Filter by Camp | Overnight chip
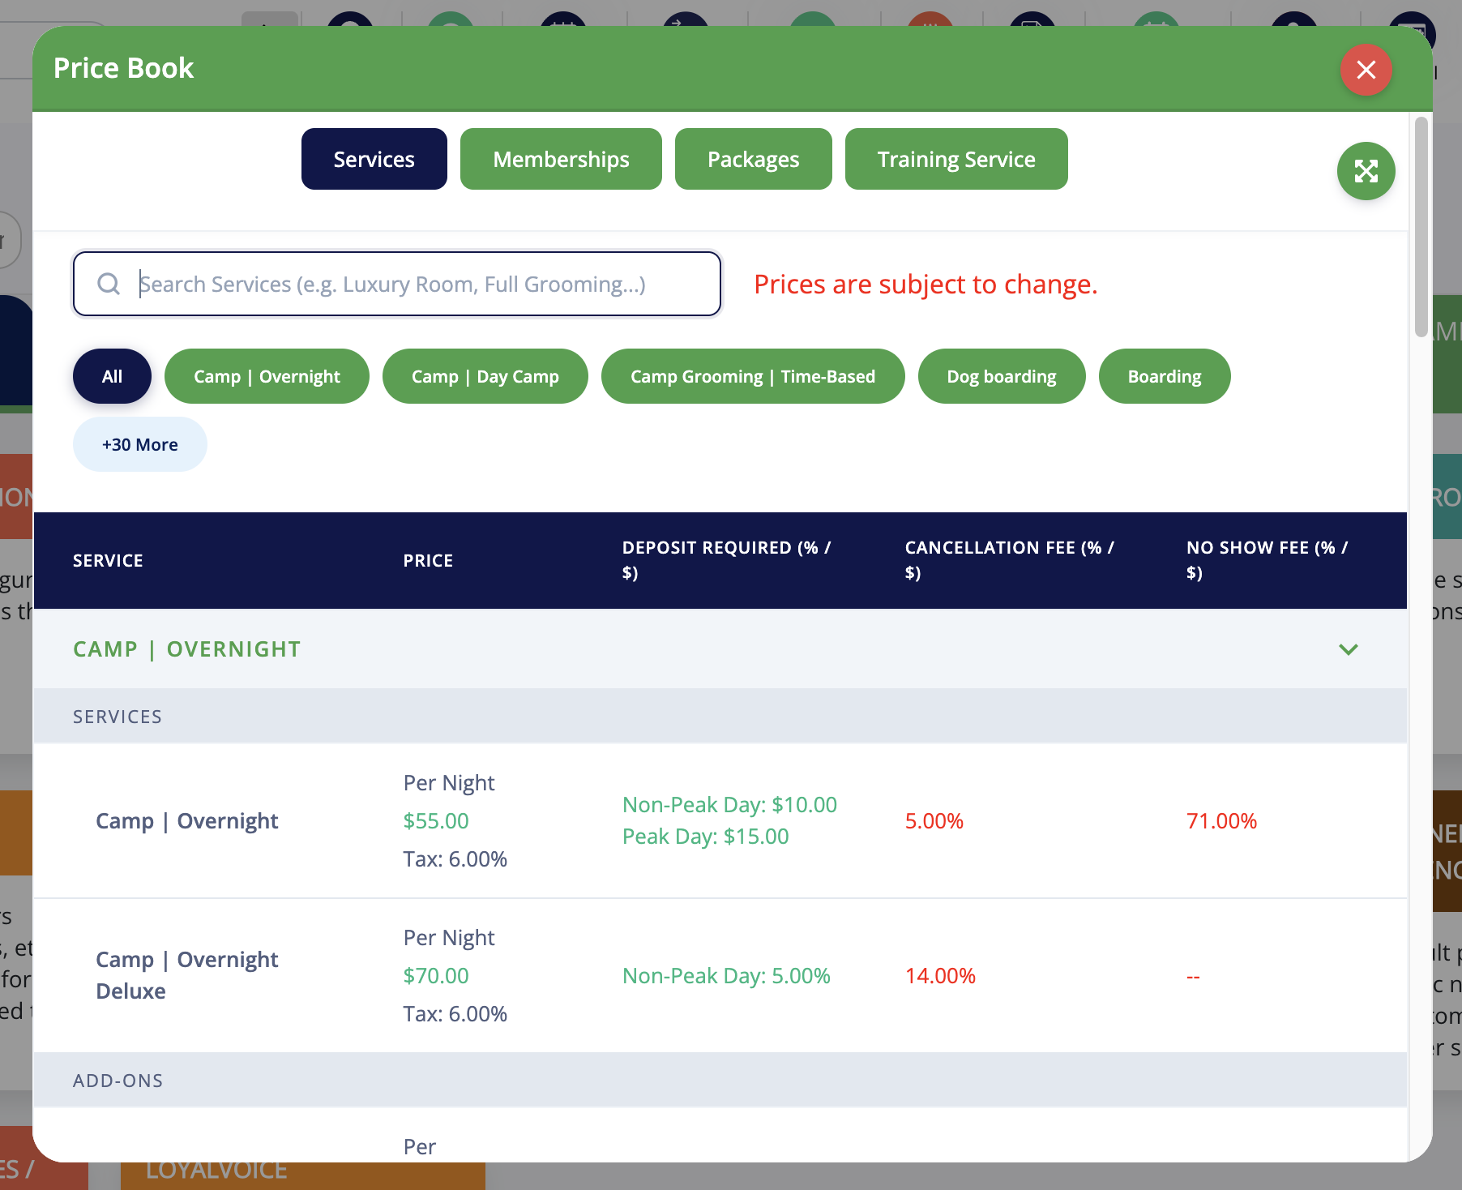 pos(267,376)
